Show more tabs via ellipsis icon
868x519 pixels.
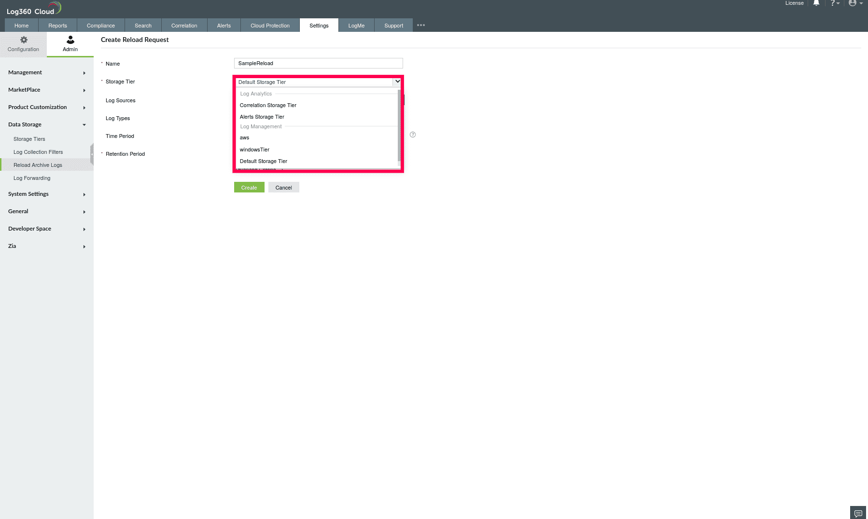coord(421,25)
